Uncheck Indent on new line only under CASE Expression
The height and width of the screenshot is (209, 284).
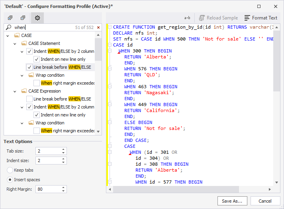(x=37, y=115)
